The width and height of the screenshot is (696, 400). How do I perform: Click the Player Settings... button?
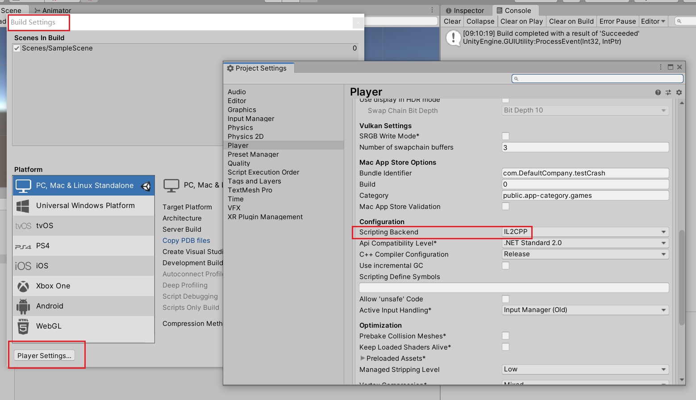pyautogui.click(x=45, y=355)
